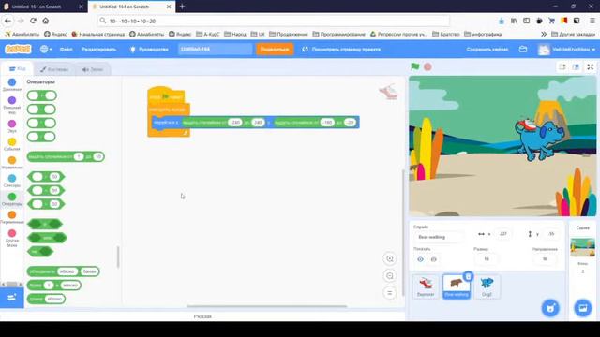Go back with browser back arrow
The height and width of the screenshot is (337, 600).
pyautogui.click(x=7, y=21)
